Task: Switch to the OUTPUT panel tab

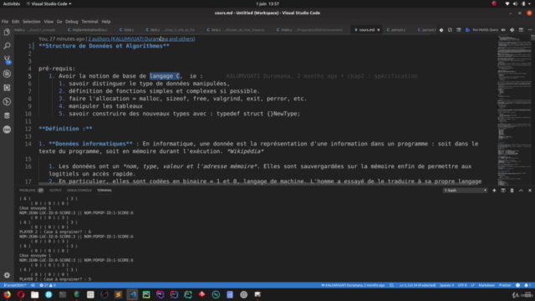Action: click(55, 191)
